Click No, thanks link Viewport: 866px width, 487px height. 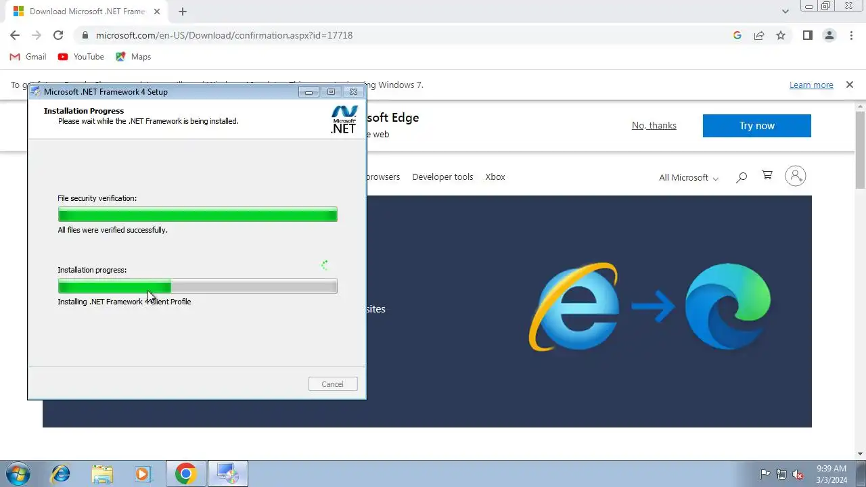point(654,125)
